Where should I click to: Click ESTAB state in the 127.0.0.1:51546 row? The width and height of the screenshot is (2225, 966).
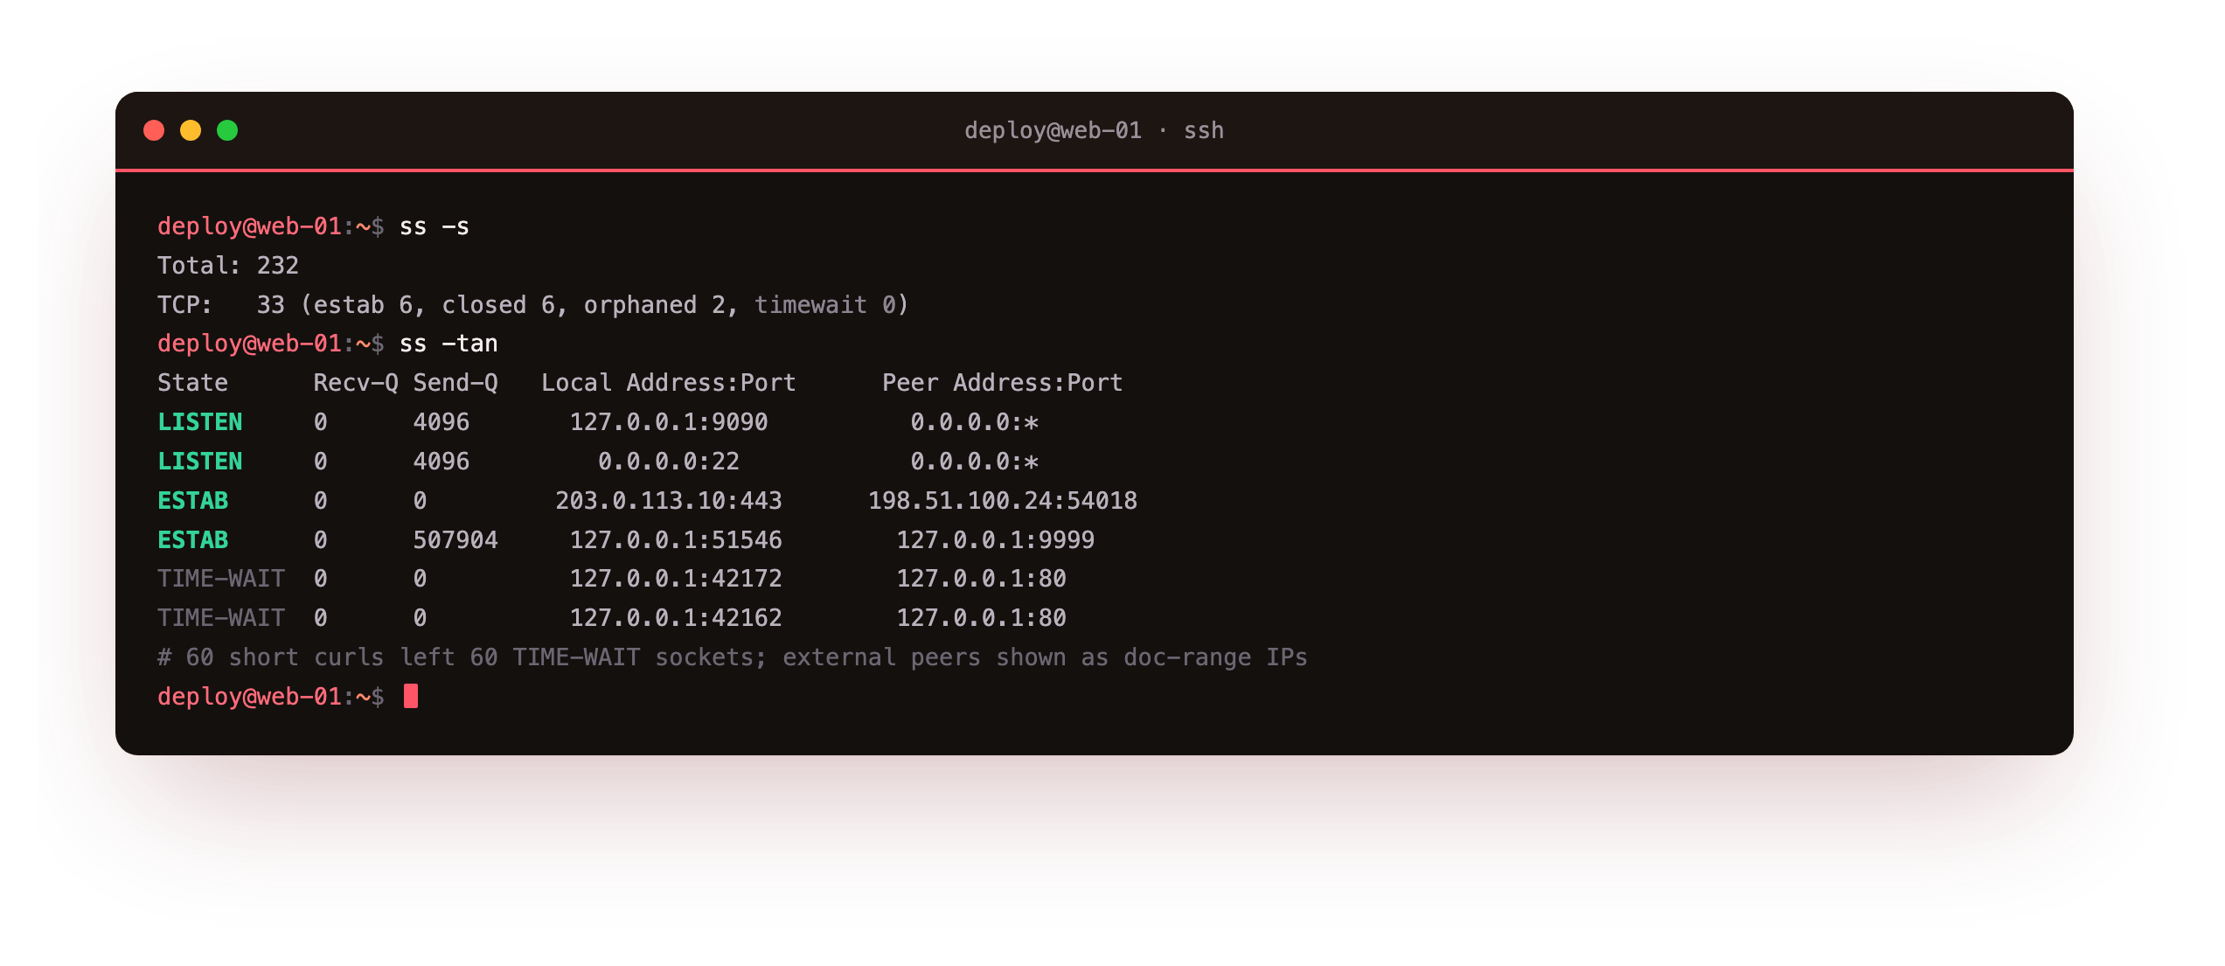tap(193, 540)
